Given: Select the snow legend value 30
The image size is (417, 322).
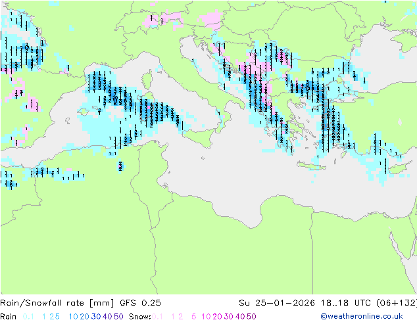Looking at the screenshot, I should coord(229,317).
